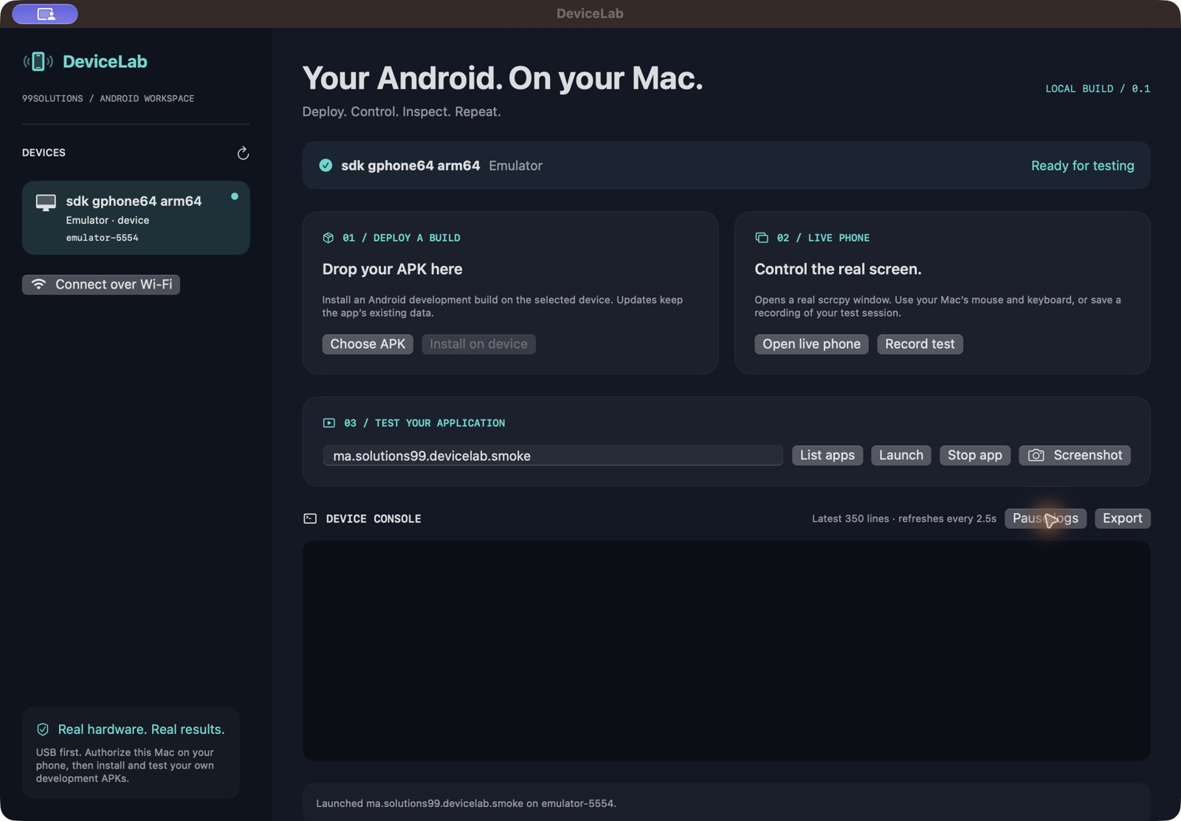The height and width of the screenshot is (821, 1181).
Task: Click the green checkmark beside sdk gphone64 arm64
Action: pyautogui.click(x=326, y=165)
